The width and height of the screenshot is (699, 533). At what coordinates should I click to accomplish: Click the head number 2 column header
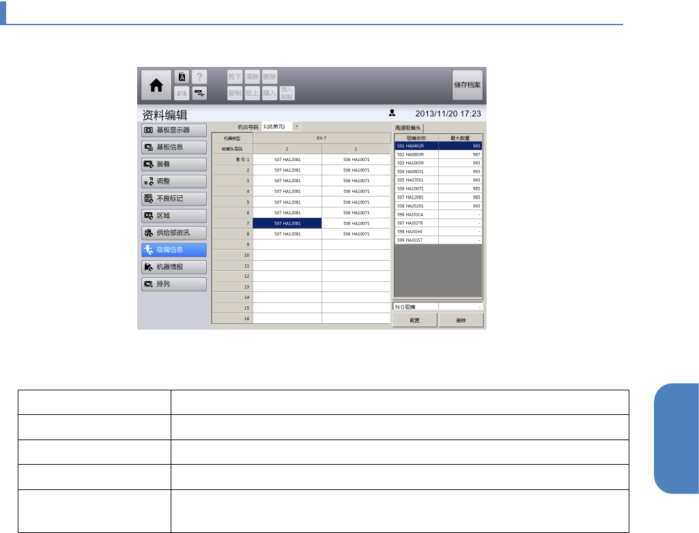tap(287, 149)
